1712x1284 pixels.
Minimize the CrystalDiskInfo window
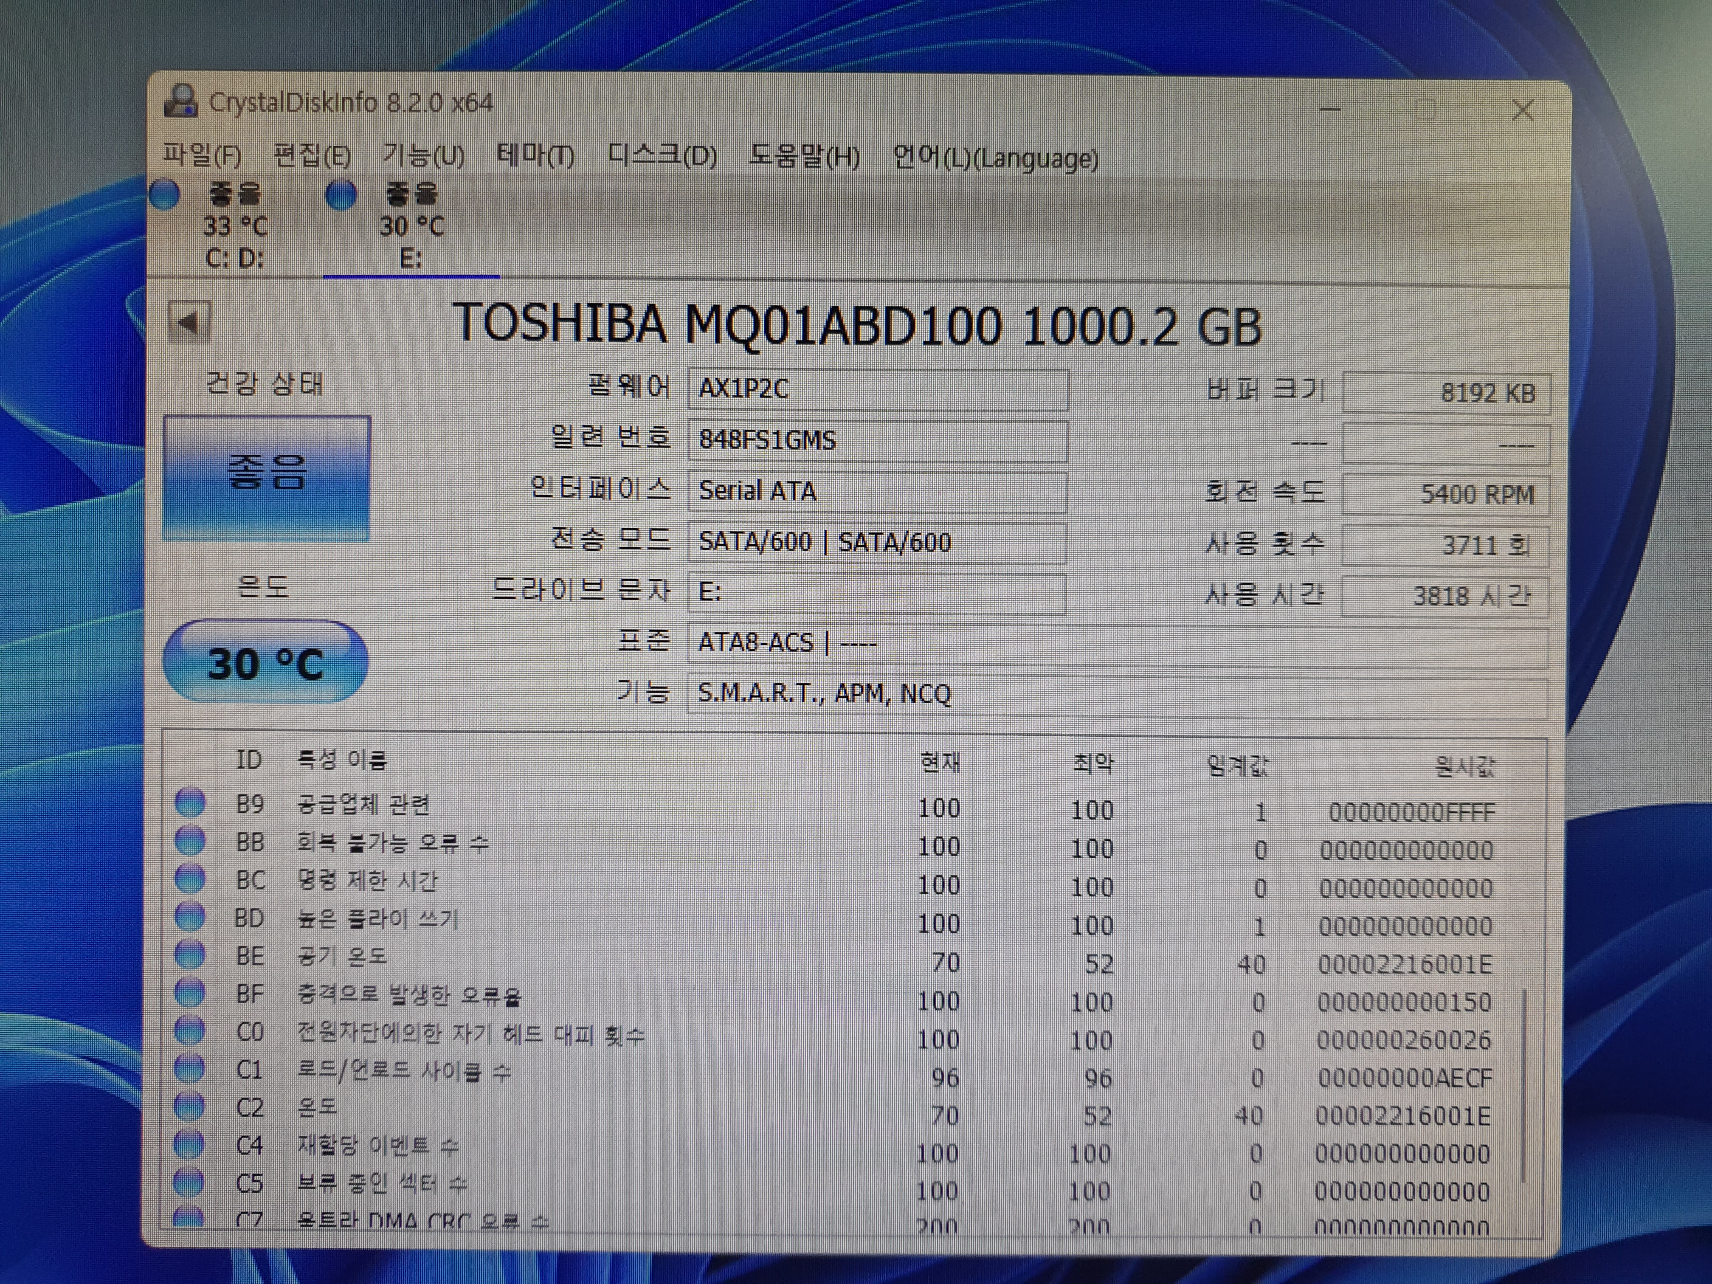pyautogui.click(x=1330, y=109)
